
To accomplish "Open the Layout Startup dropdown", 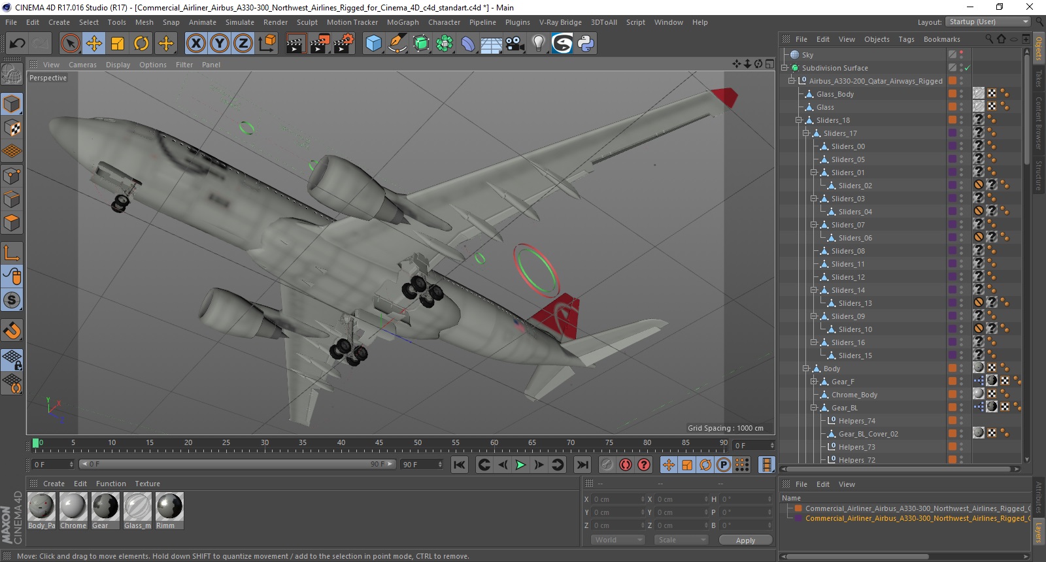I will click(988, 22).
